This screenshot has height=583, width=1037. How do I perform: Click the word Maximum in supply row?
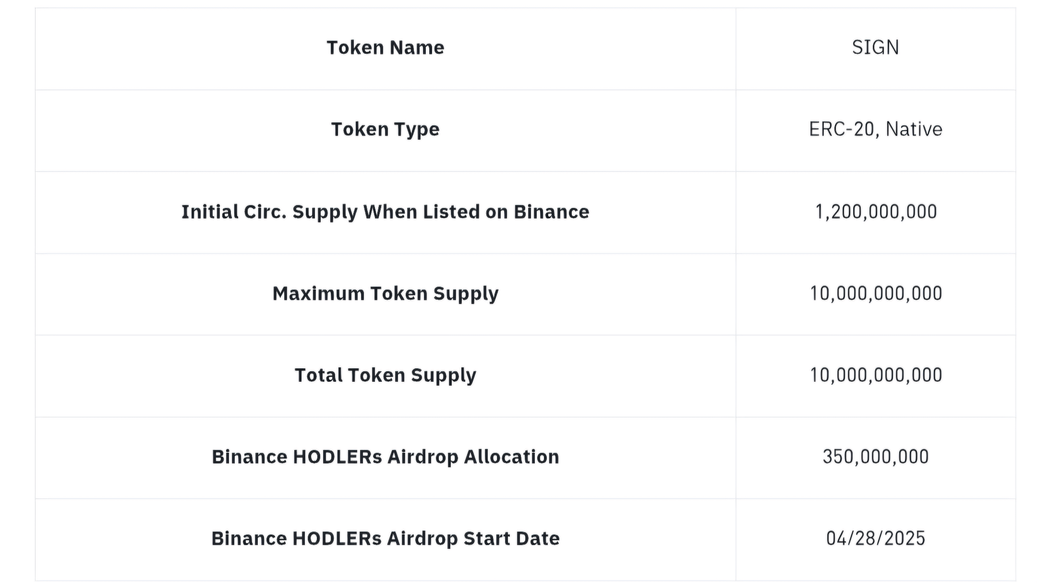[x=318, y=293]
